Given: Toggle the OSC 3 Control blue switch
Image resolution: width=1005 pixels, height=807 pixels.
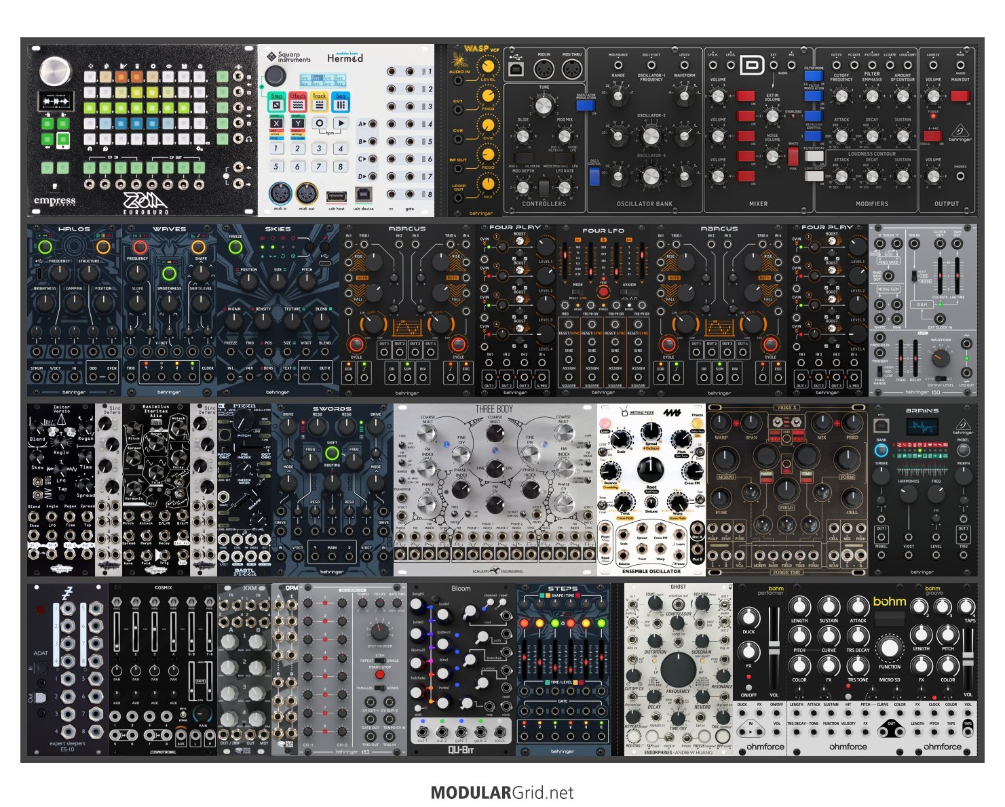Looking at the screenshot, I should coord(594,177).
